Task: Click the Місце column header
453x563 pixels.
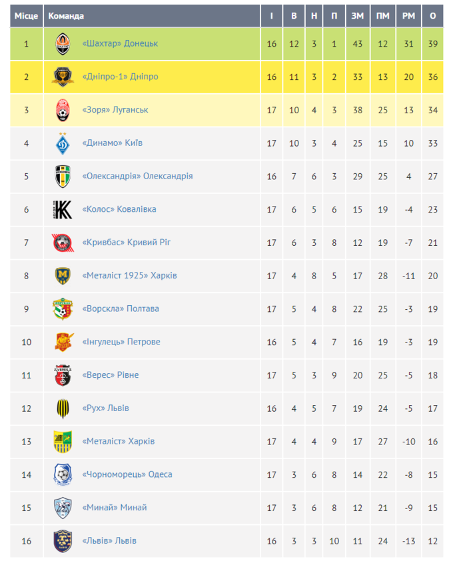Action: [27, 16]
